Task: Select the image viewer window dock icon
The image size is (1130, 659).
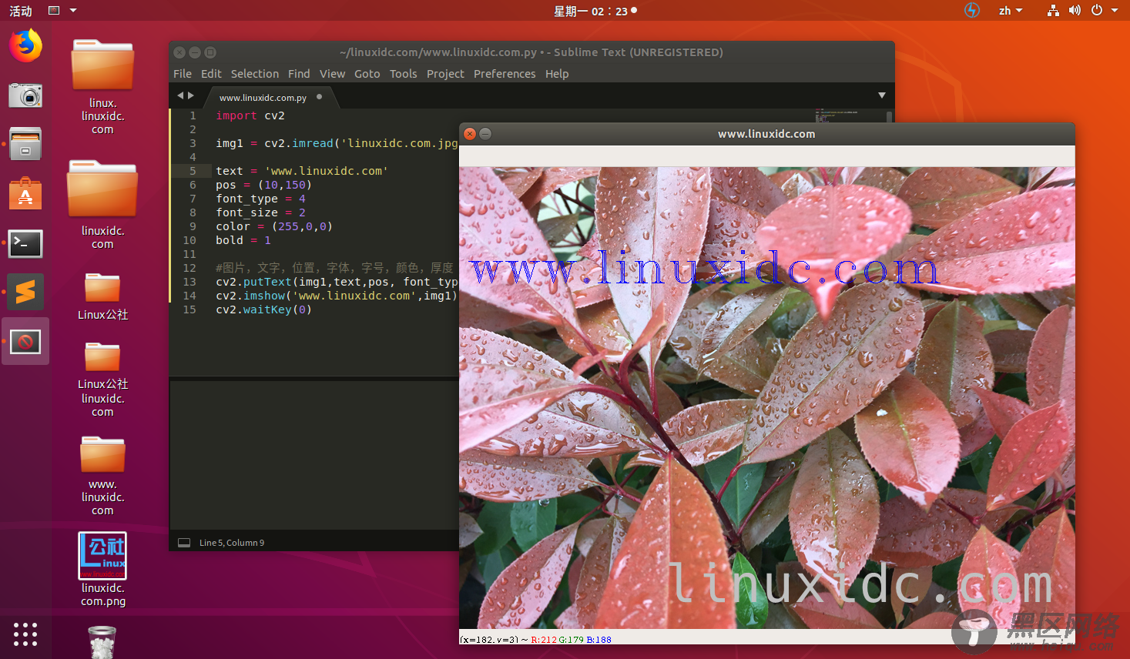Action: tap(25, 341)
